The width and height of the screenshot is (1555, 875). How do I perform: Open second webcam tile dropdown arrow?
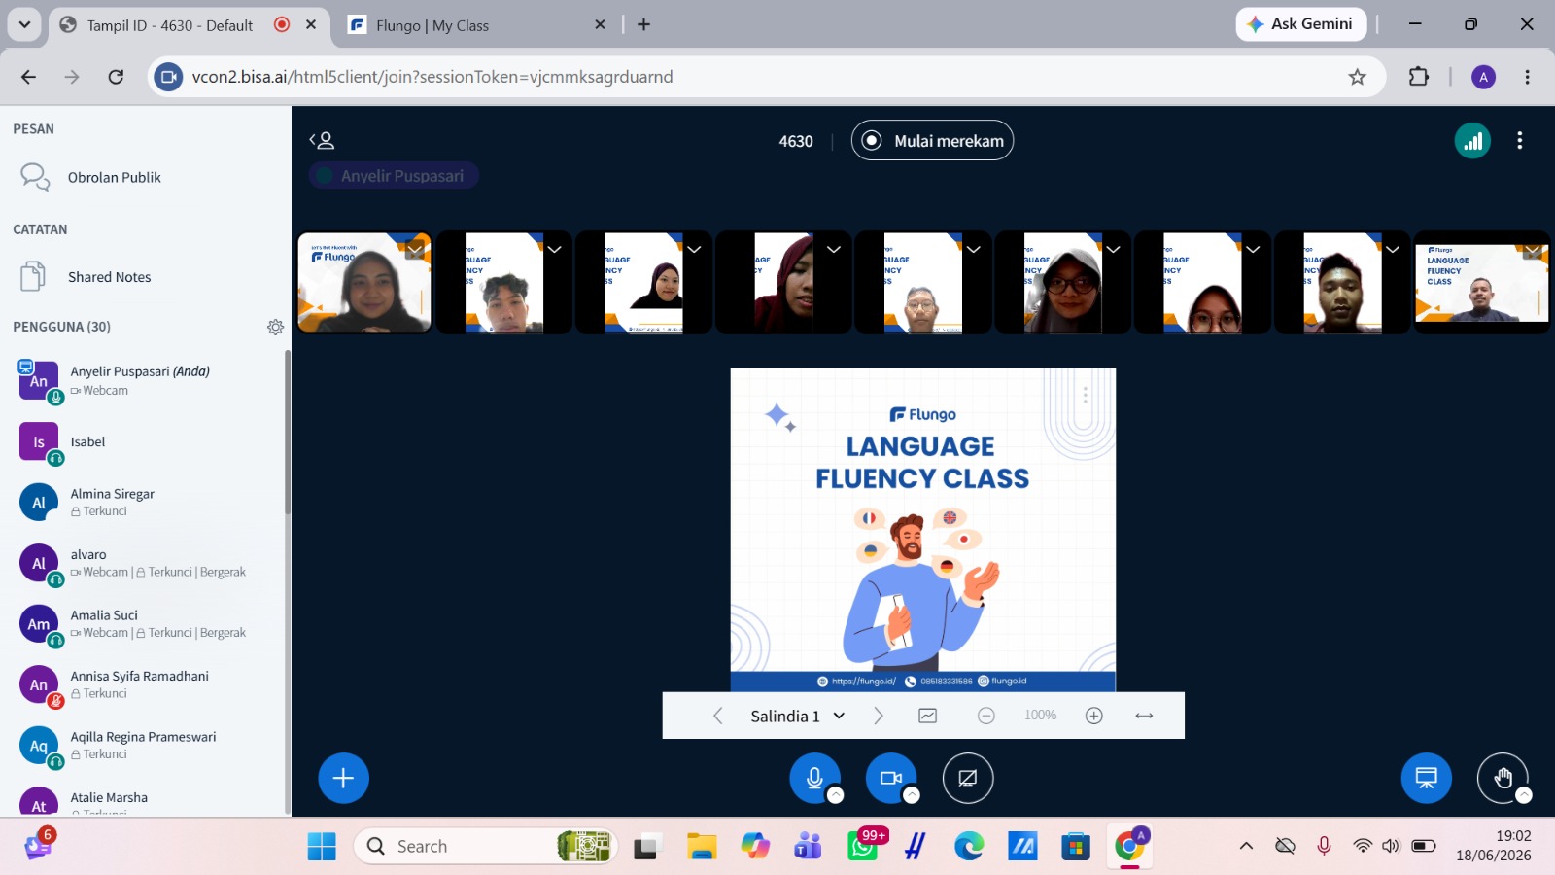point(554,250)
